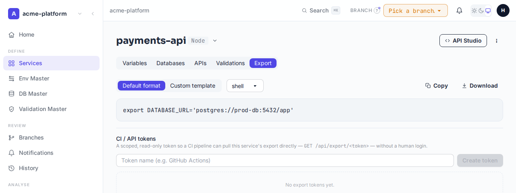Go to Home in the sidebar
The height and width of the screenshot is (193, 516).
[51, 35]
